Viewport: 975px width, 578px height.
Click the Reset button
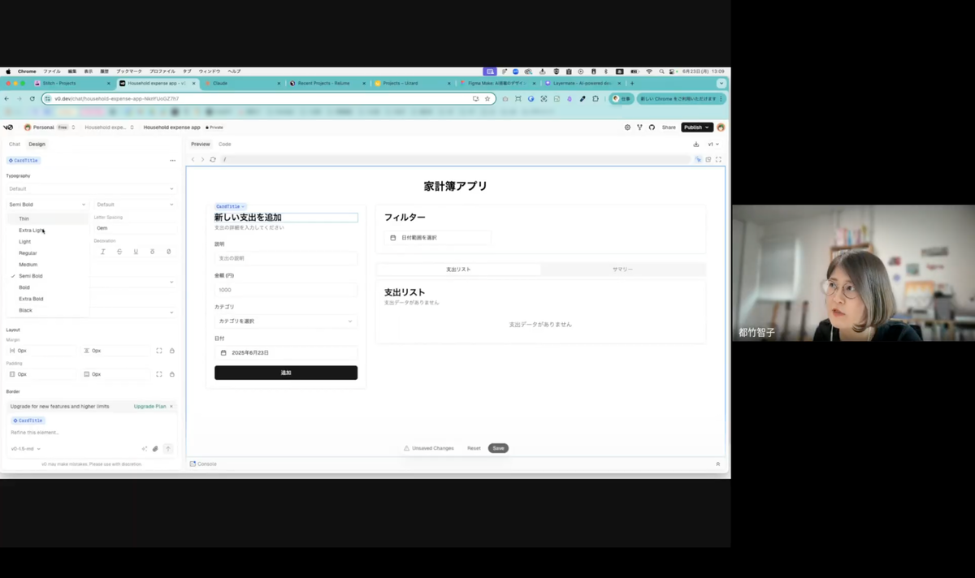tap(474, 448)
